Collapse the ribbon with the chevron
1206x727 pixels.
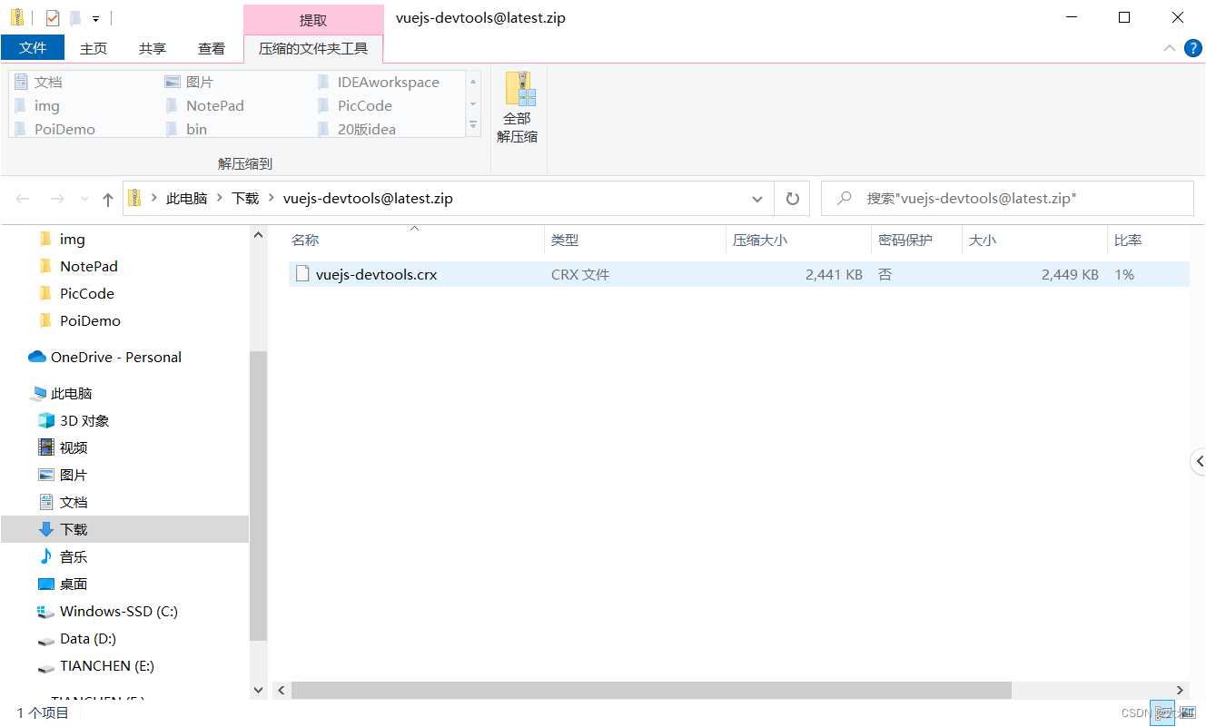1170,48
